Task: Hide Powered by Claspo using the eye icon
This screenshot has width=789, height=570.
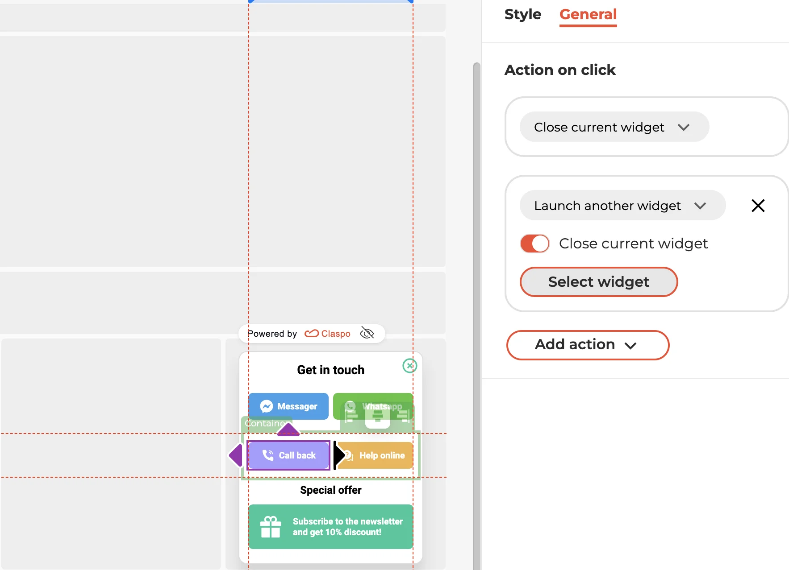Action: [x=367, y=333]
